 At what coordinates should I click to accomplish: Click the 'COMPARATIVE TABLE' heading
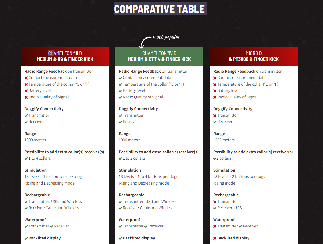coord(160,9)
